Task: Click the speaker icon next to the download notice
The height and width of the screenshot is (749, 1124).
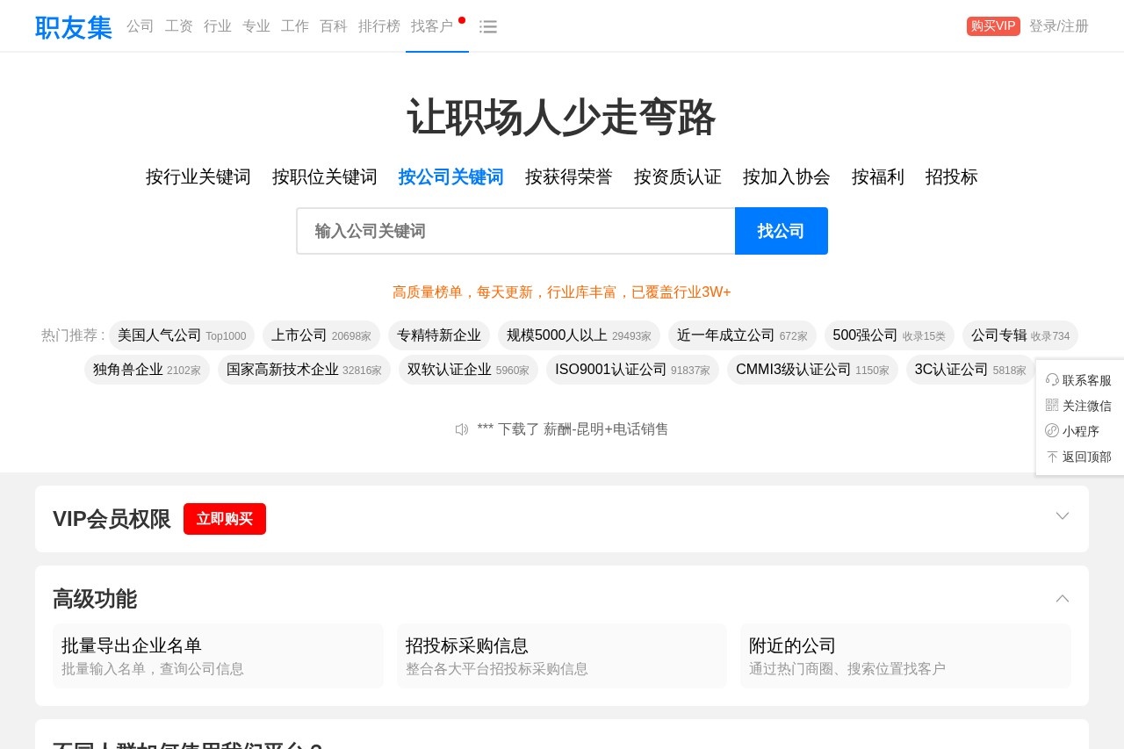Action: (x=462, y=429)
